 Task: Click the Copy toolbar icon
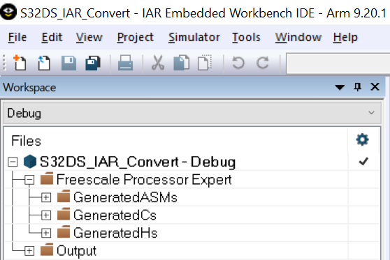[181, 63]
